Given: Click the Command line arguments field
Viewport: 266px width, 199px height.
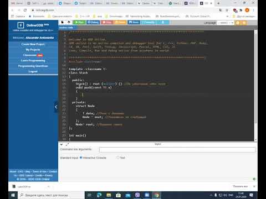Looking at the screenshot, I should tap(177, 150).
